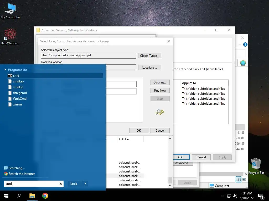Screen dimensions: 269x201
Task: Switch Explorer to details view icon
Action: (x=239, y=180)
